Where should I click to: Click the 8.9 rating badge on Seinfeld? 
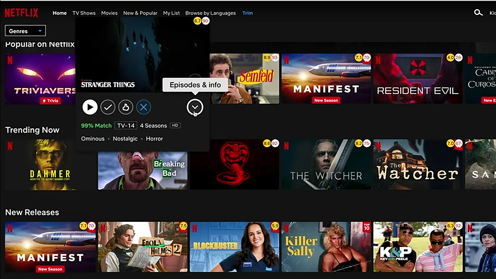[x=267, y=57]
